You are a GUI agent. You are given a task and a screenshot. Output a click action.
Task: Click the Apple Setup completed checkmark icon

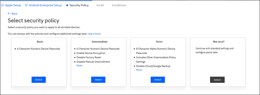2,5
